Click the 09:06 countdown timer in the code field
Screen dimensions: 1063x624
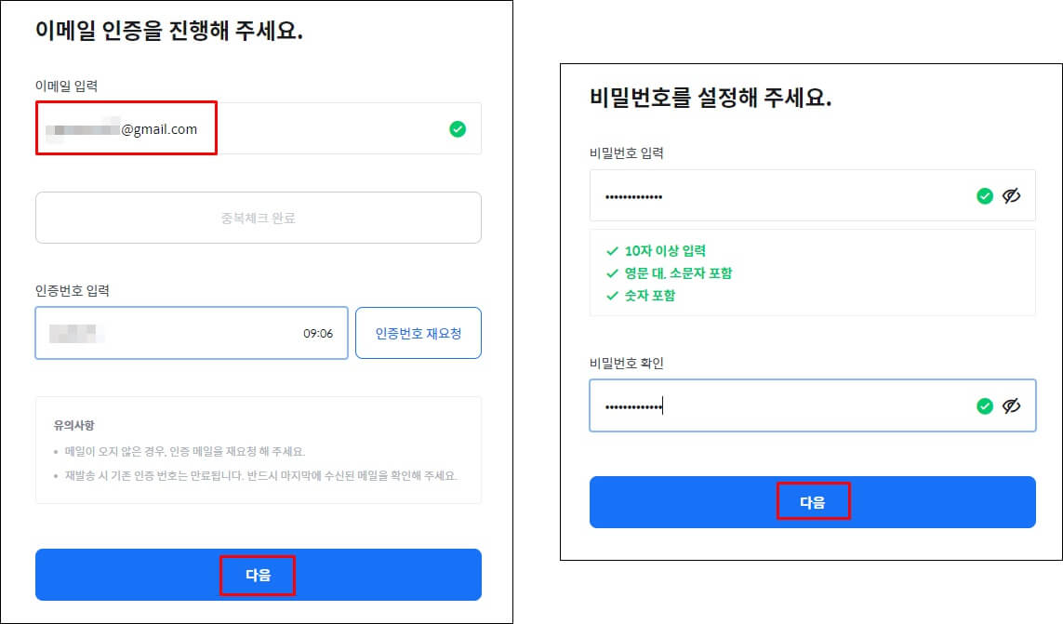[321, 333]
